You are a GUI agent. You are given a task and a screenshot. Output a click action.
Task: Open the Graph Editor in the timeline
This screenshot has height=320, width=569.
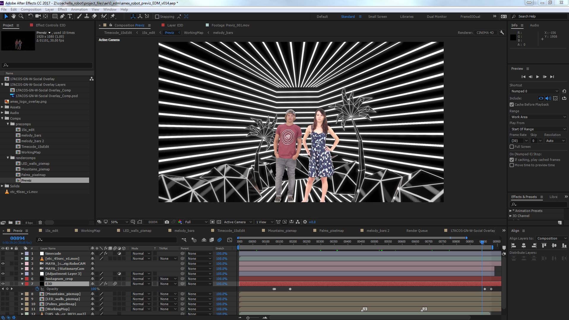(230, 240)
